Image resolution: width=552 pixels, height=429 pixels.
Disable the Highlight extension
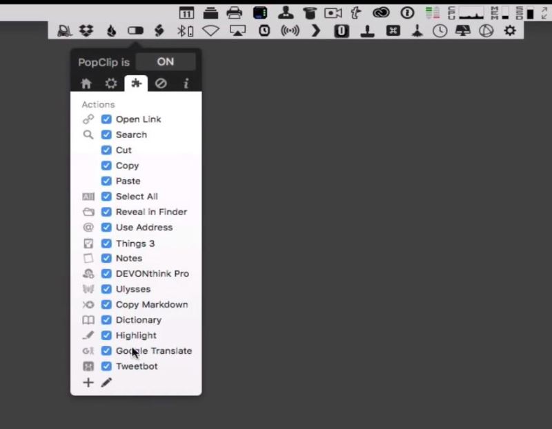point(106,335)
